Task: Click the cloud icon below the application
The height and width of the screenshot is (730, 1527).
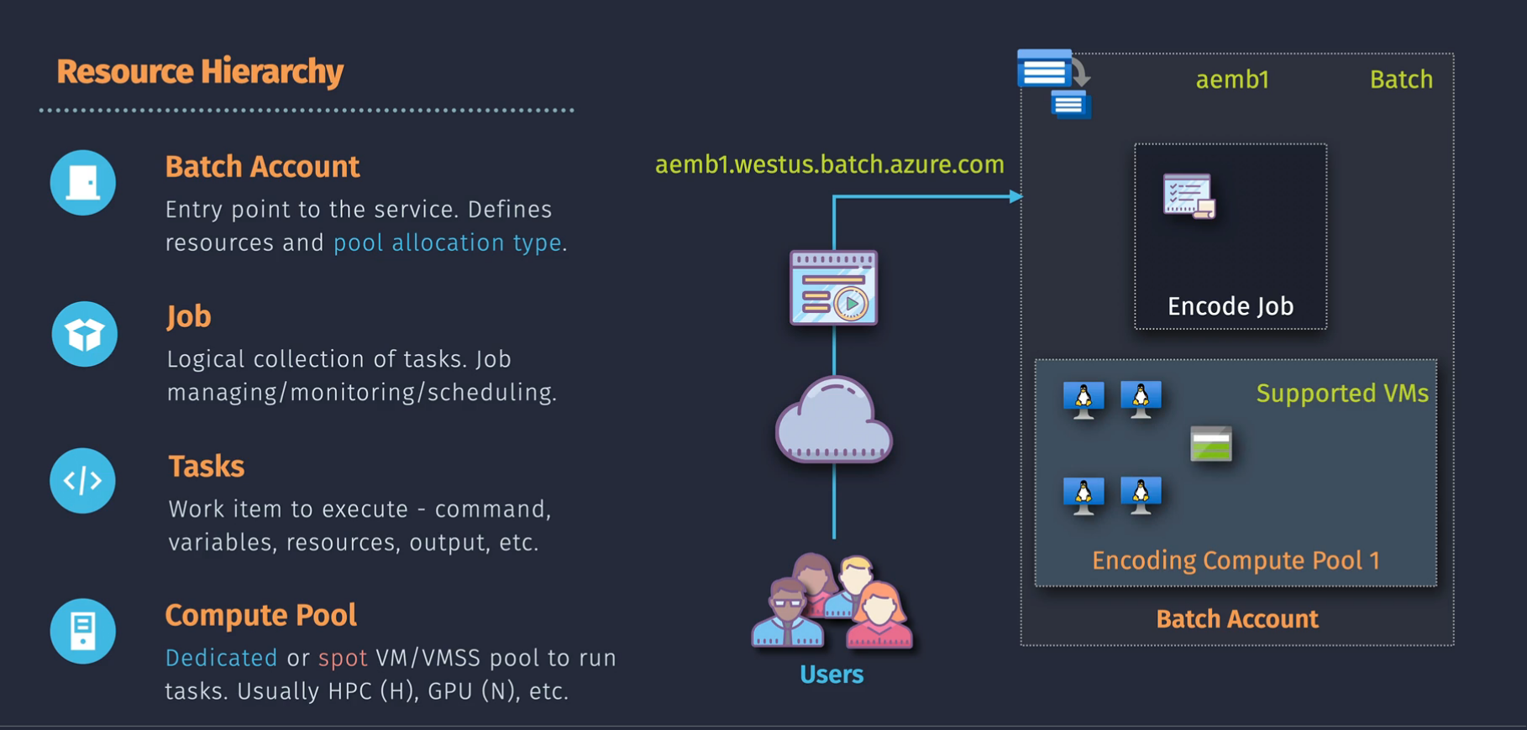Action: pos(833,420)
